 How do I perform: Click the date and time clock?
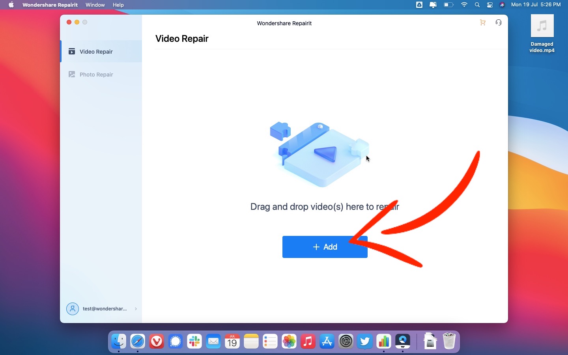536,5
